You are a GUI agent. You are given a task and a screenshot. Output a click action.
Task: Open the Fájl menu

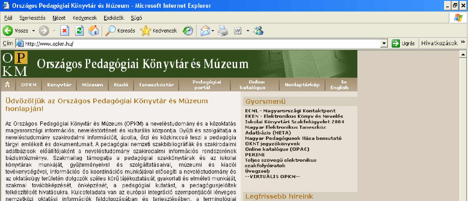[x=8, y=18]
